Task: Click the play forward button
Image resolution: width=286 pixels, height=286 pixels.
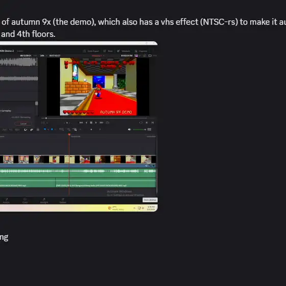Action: [96, 123]
